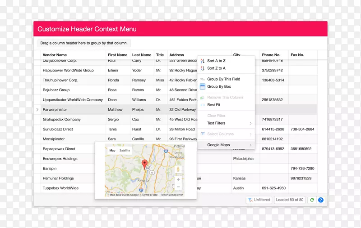Click the fax number 794-726-7290
This screenshot has width=361, height=228.
(x=303, y=169)
